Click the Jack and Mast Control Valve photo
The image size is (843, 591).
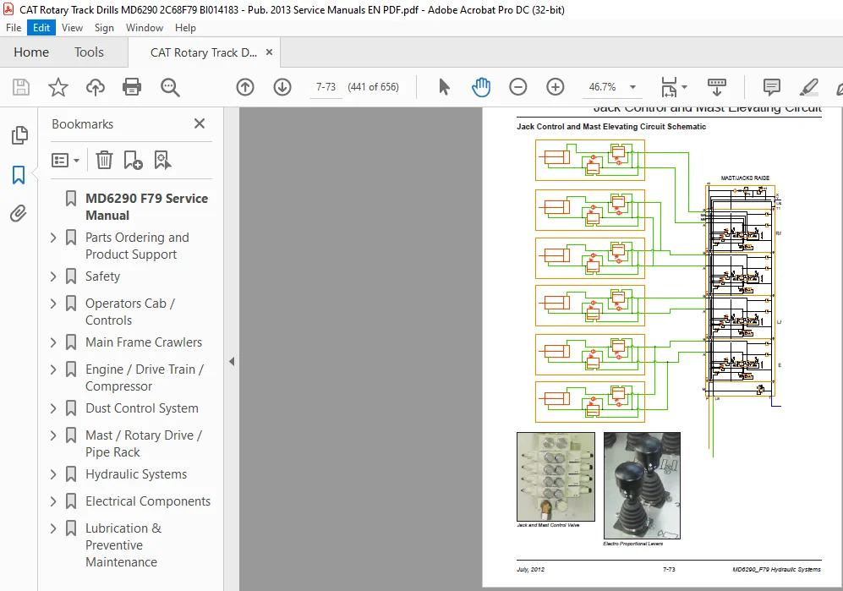click(556, 477)
